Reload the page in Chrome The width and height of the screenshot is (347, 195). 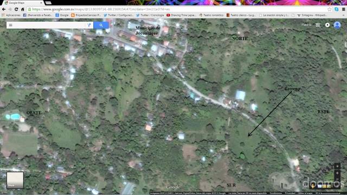pyautogui.click(x=16, y=9)
